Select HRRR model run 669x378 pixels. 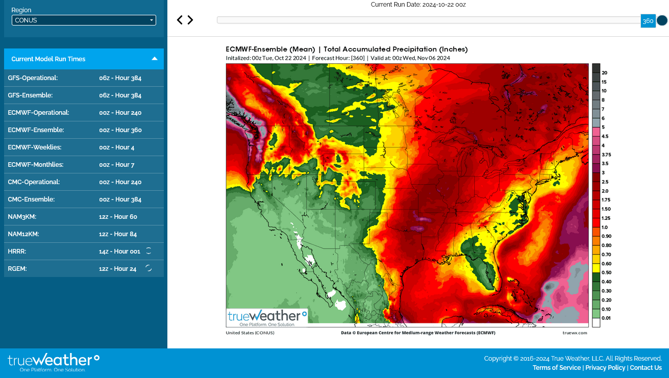[84, 251]
